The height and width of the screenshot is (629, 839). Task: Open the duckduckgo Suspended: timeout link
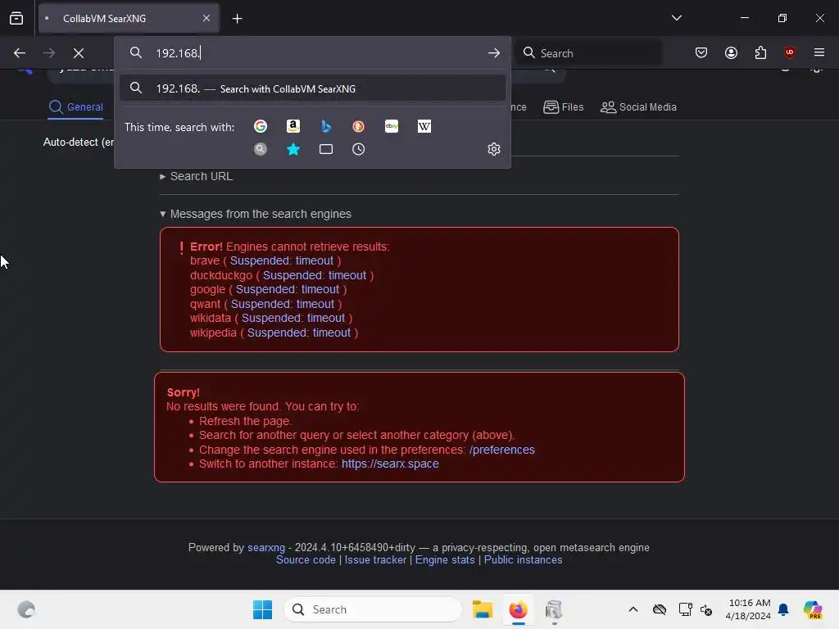314,275
